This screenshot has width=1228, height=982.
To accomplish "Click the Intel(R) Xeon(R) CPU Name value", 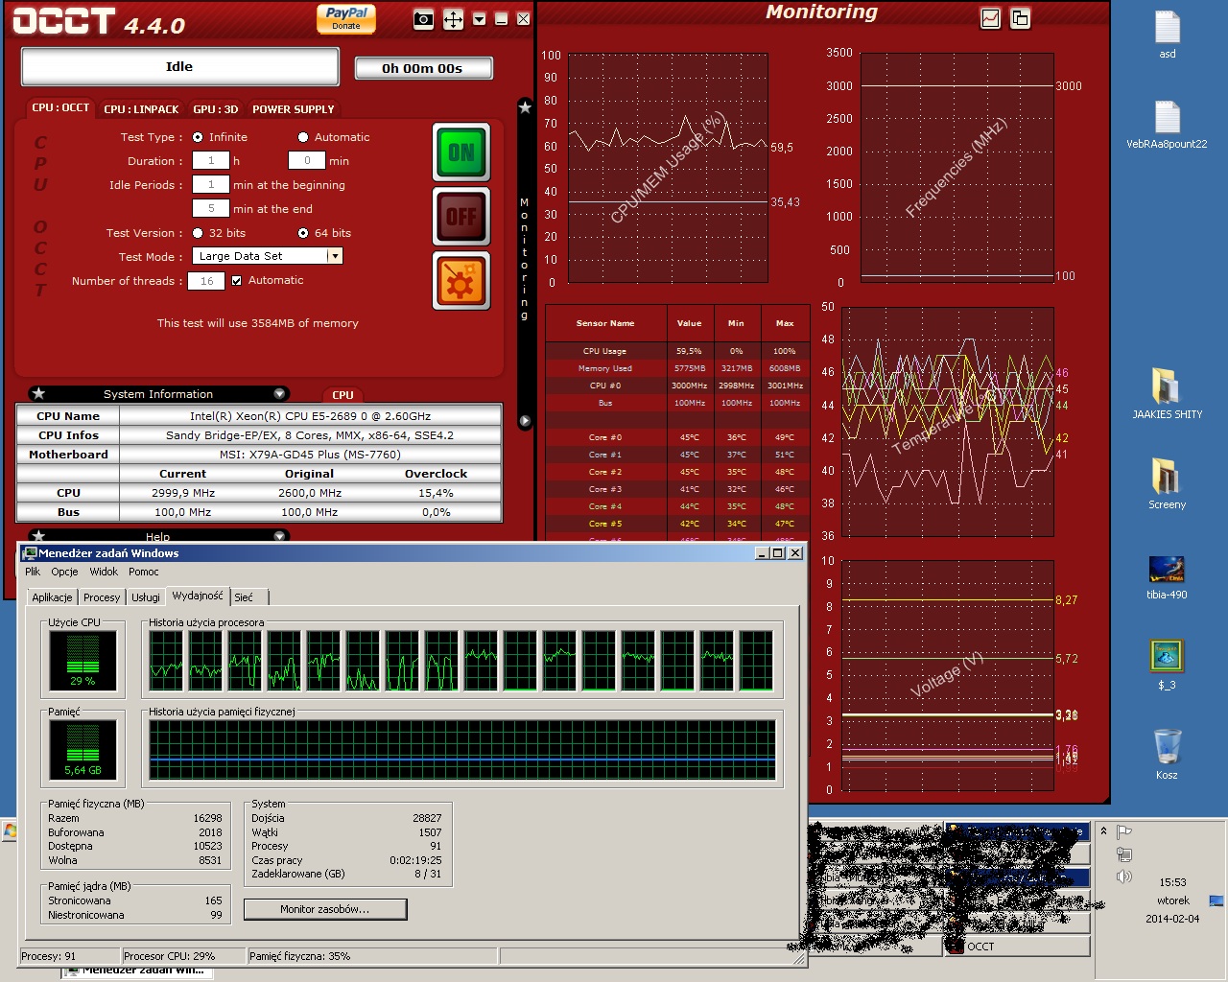I will pos(310,416).
